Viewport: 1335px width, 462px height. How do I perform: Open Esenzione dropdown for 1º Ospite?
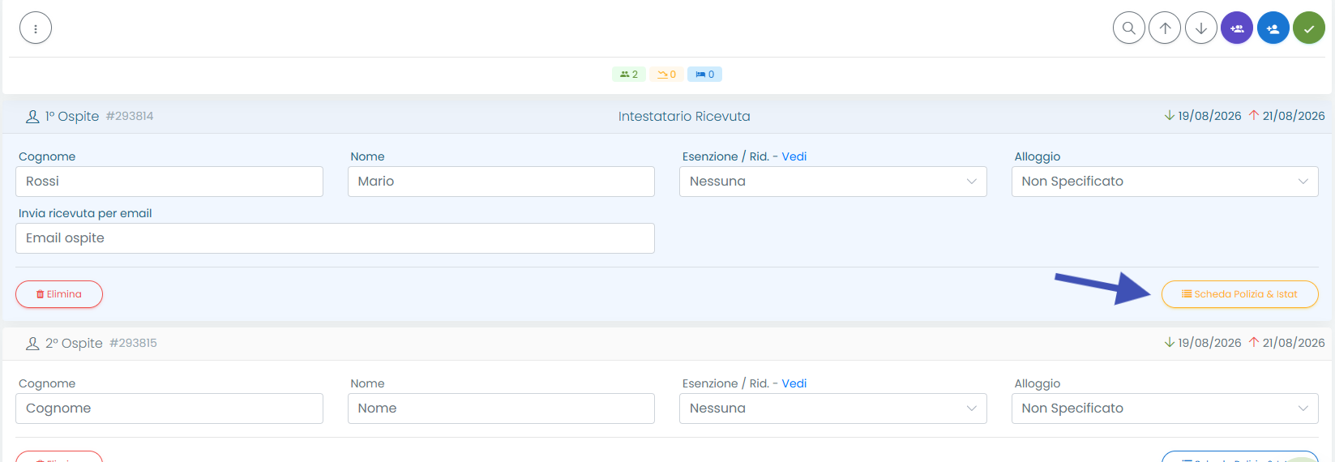(x=832, y=182)
